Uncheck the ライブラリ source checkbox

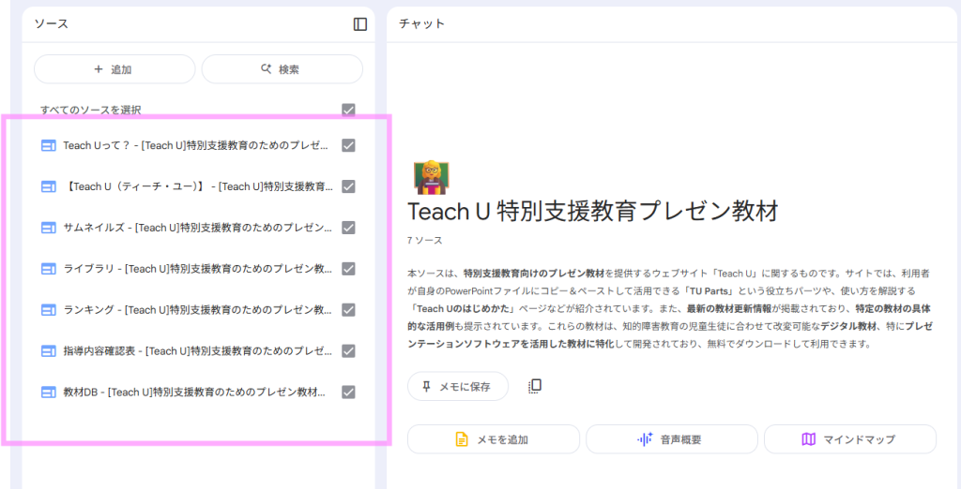point(348,269)
